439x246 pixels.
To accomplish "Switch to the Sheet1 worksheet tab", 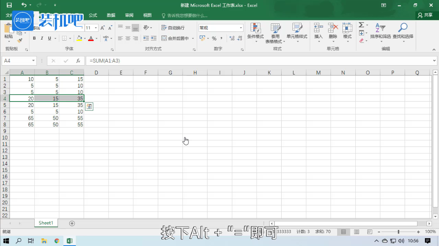I will coord(46,223).
